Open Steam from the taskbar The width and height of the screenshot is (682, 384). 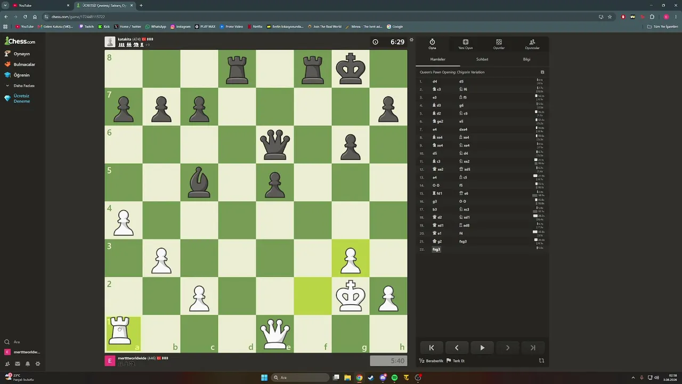point(371,378)
